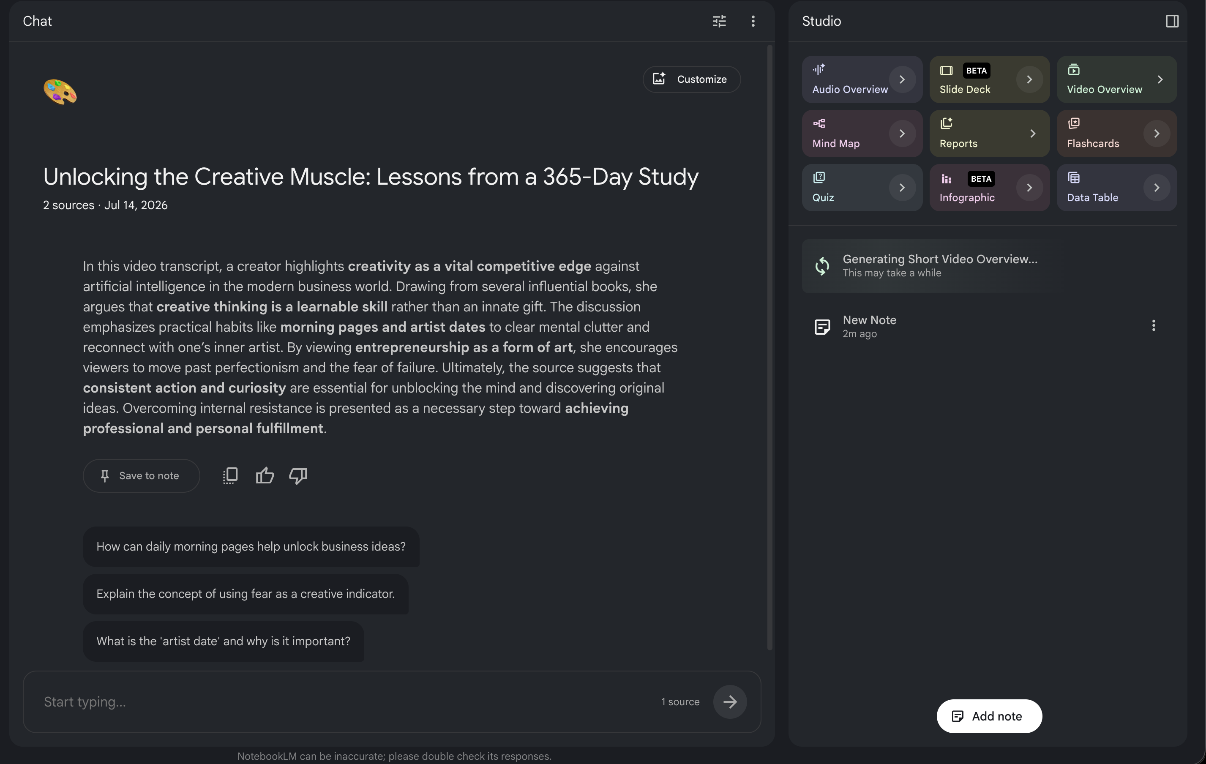
Task: Click the Reports label
Action: (958, 143)
